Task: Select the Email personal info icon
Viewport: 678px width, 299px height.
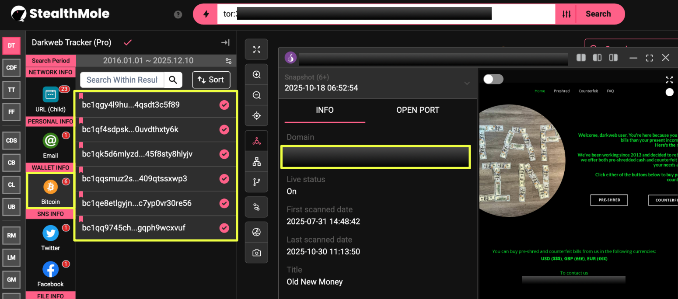Action: point(50,141)
